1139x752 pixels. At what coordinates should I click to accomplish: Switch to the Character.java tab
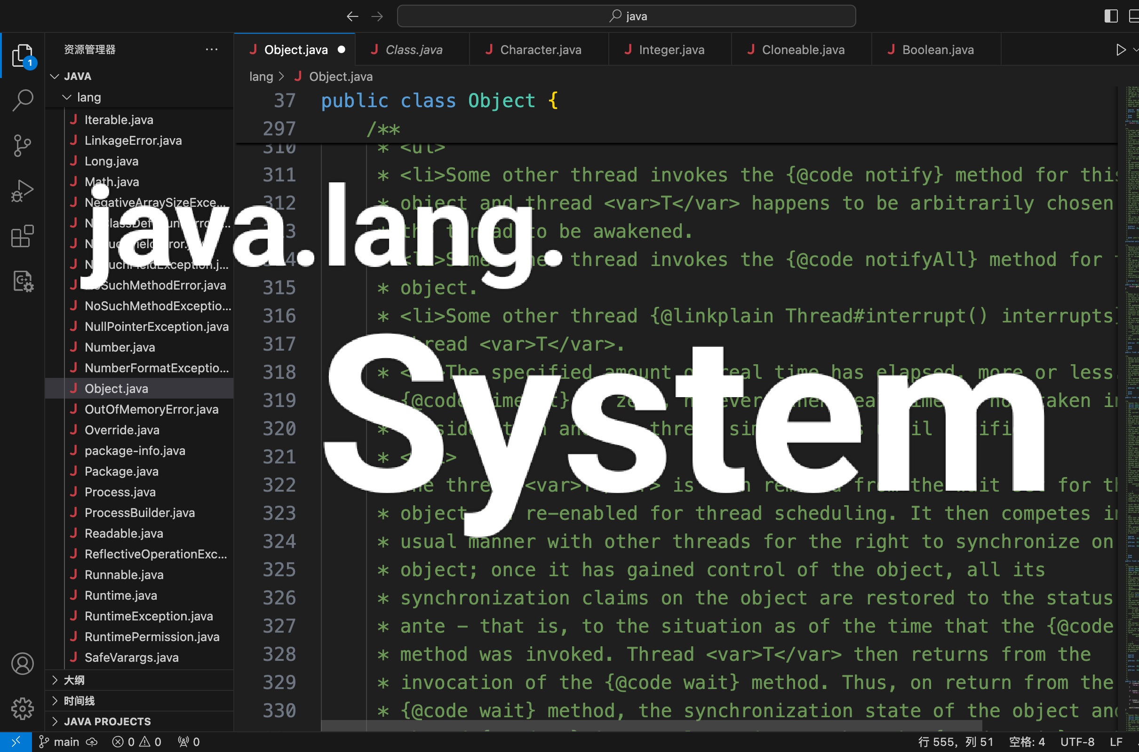click(539, 50)
